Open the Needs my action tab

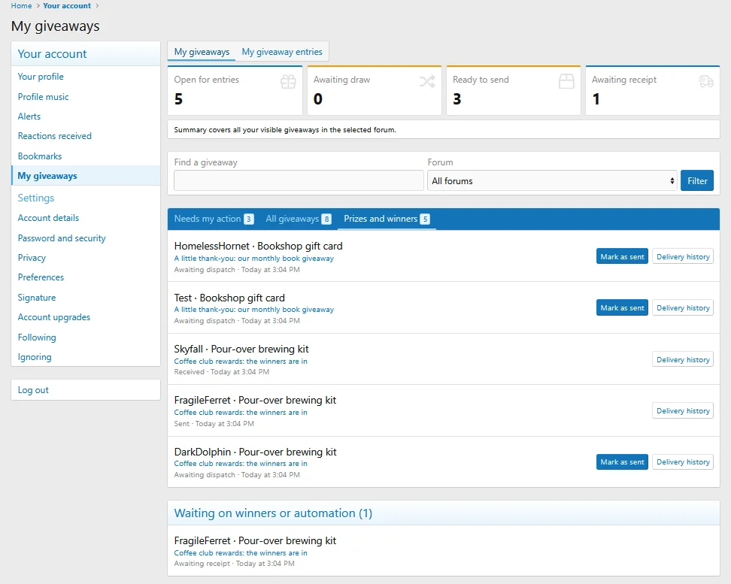coord(214,219)
